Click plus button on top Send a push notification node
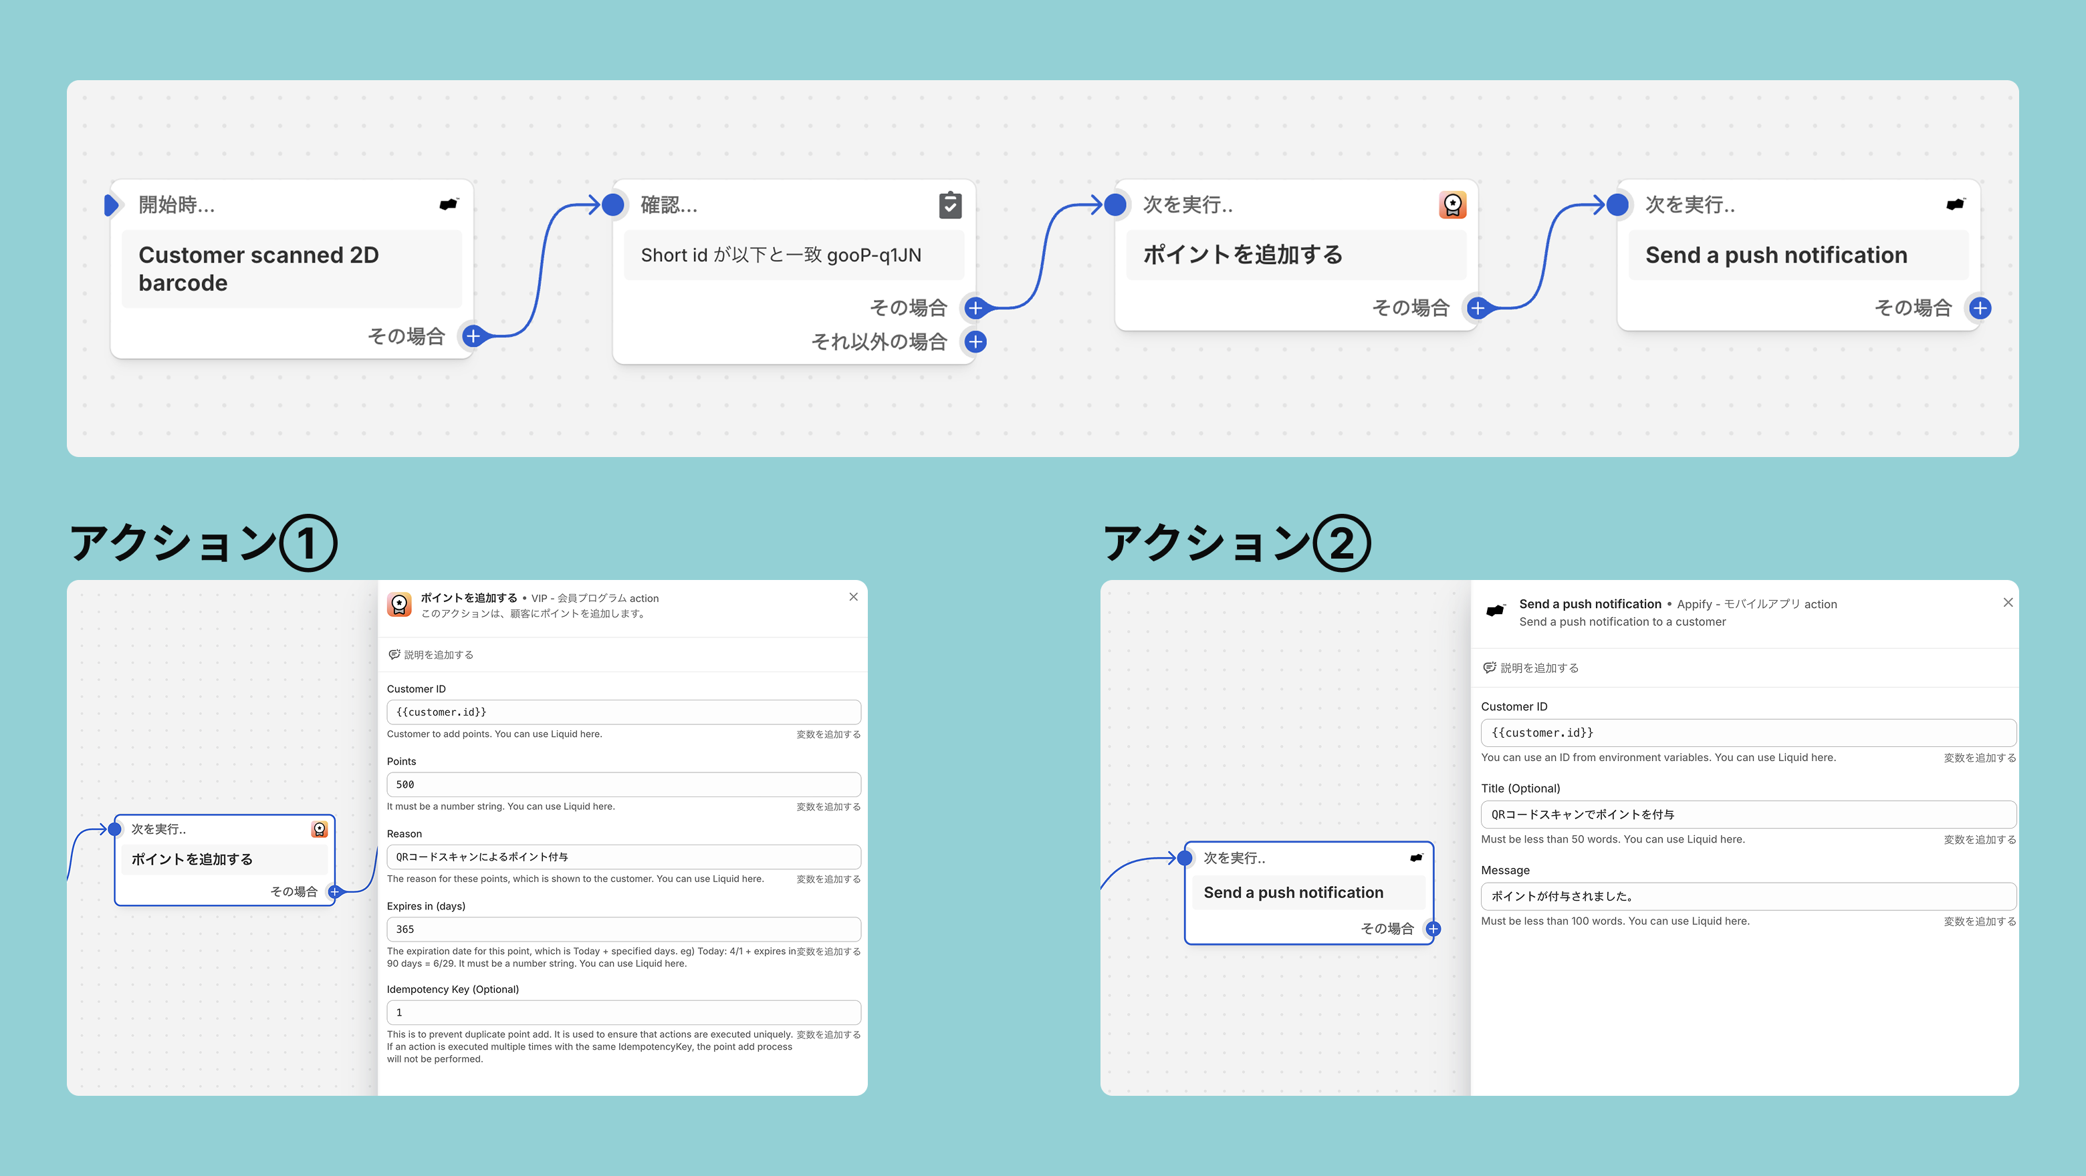 pyautogui.click(x=1980, y=307)
